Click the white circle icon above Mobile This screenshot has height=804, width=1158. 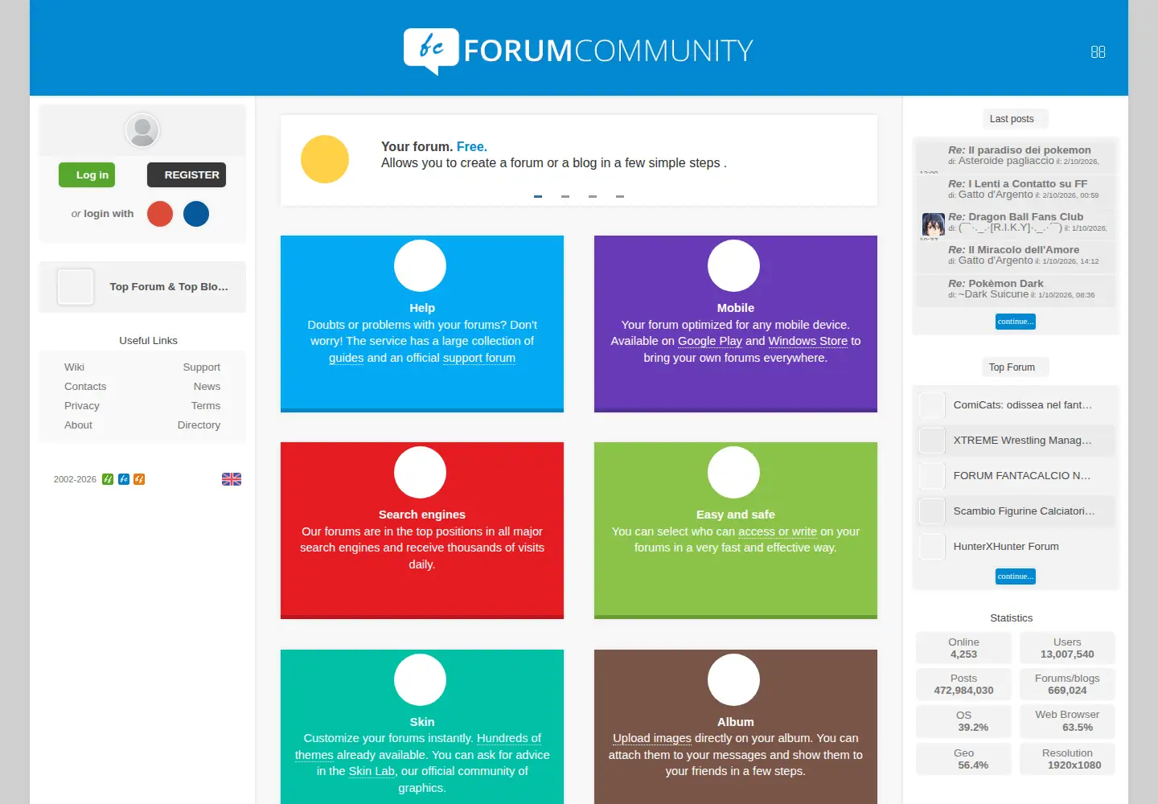coord(733,265)
